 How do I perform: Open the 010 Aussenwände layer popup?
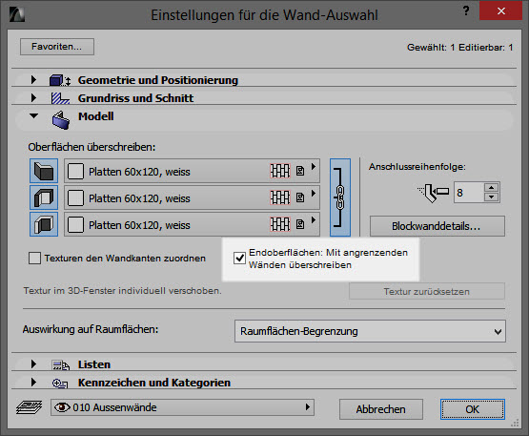tap(182, 407)
